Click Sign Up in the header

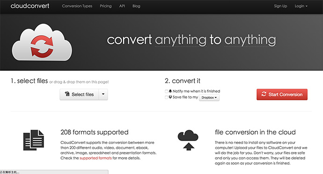click(280, 6)
